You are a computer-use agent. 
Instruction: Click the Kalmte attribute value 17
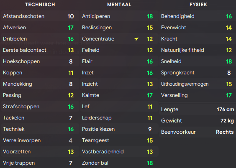point(150,95)
